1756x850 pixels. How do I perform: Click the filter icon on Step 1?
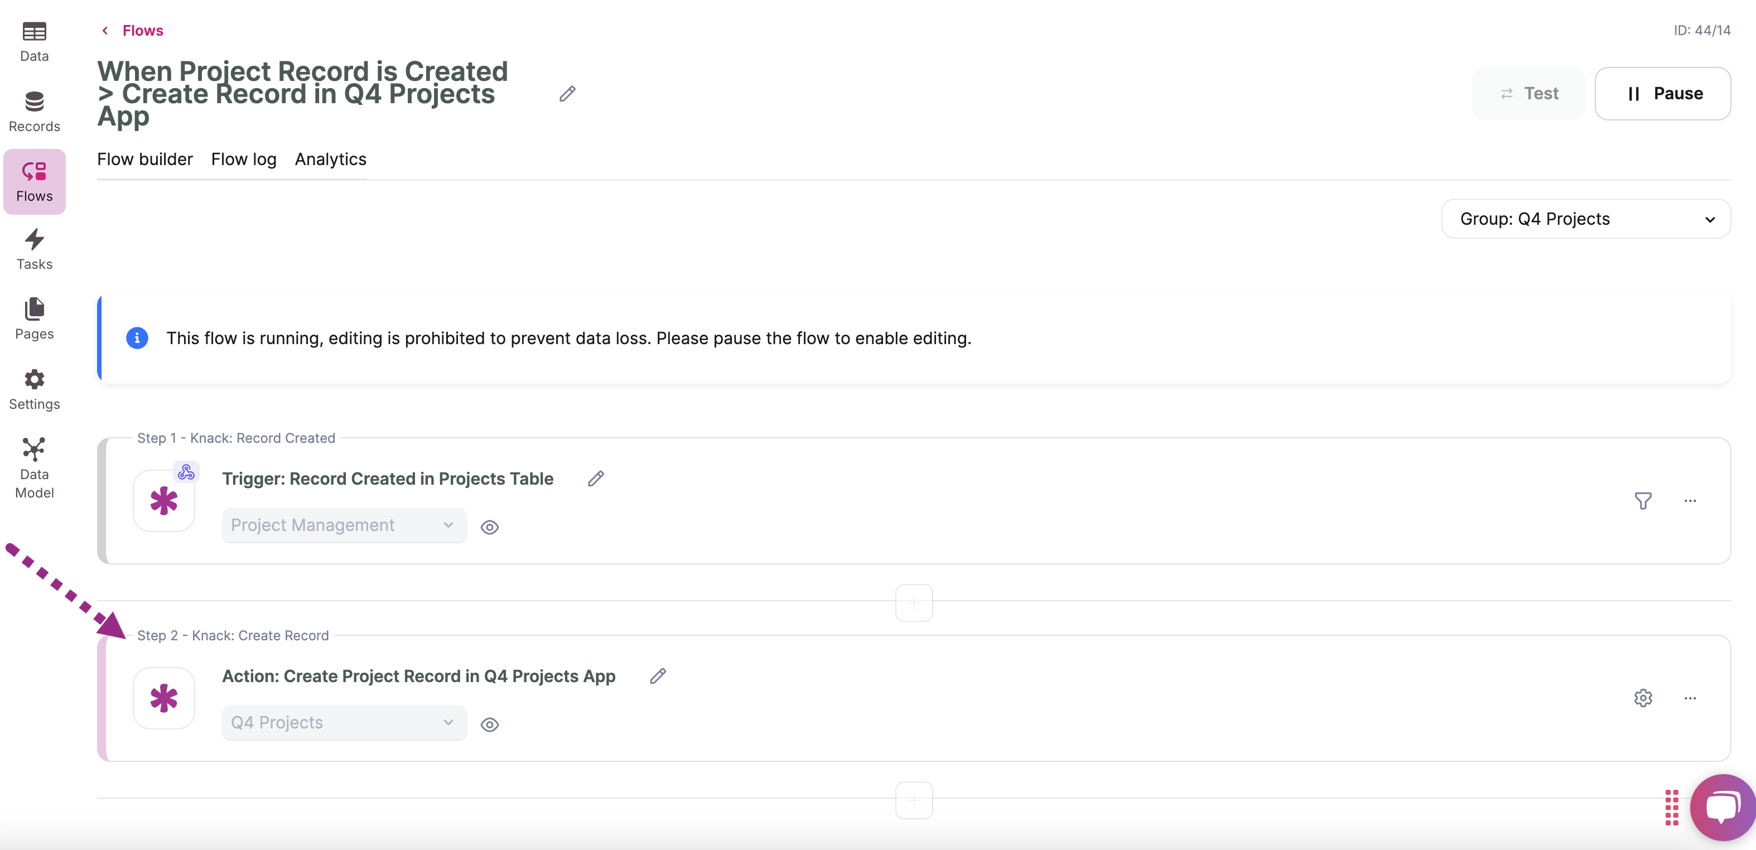[x=1643, y=501]
